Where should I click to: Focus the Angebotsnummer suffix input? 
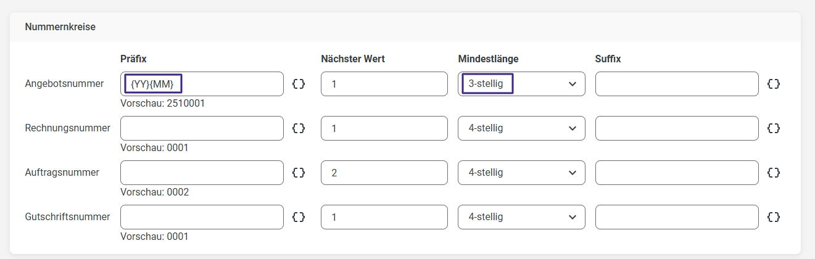[676, 84]
